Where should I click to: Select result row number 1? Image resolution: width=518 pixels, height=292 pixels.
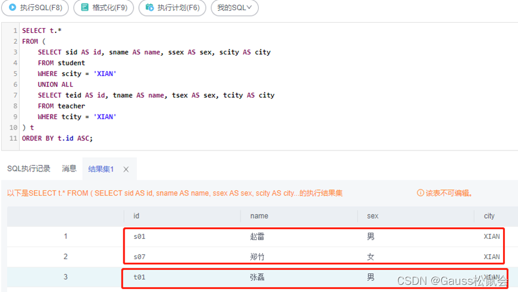pyautogui.click(x=65, y=236)
